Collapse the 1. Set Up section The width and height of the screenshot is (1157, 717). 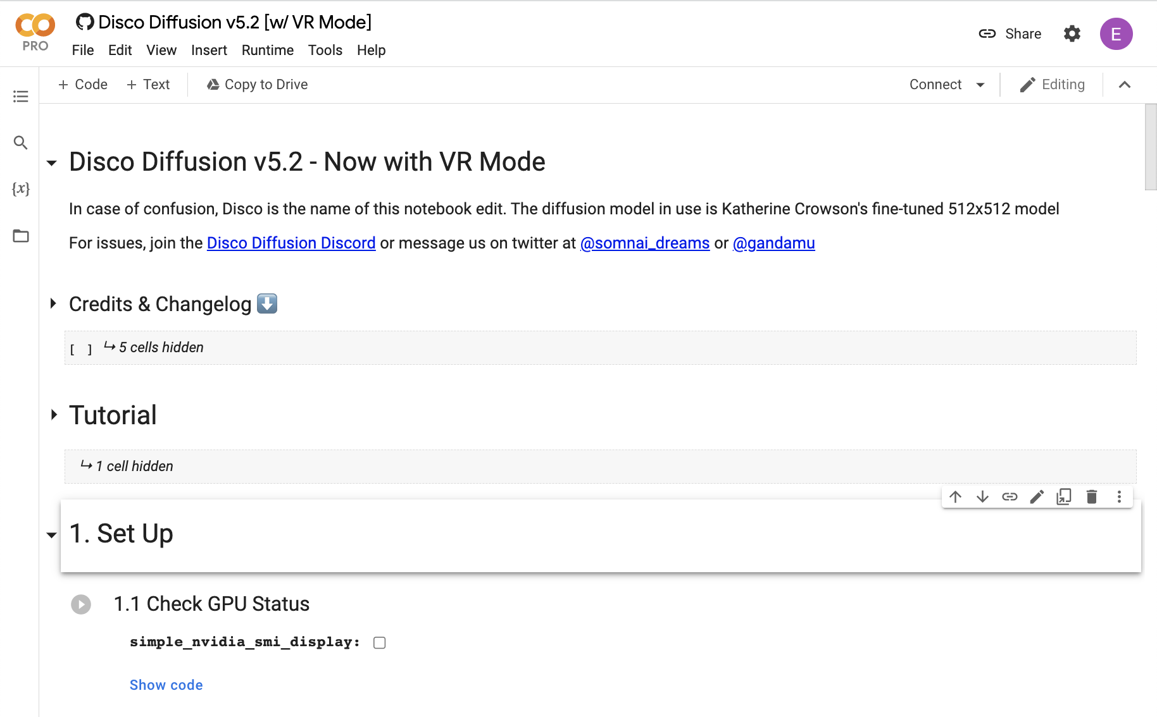(x=52, y=535)
